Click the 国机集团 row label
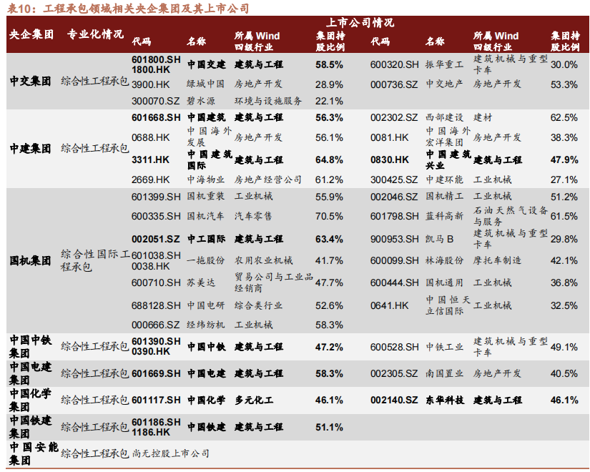This screenshot has height=472, width=590. pyautogui.click(x=30, y=260)
